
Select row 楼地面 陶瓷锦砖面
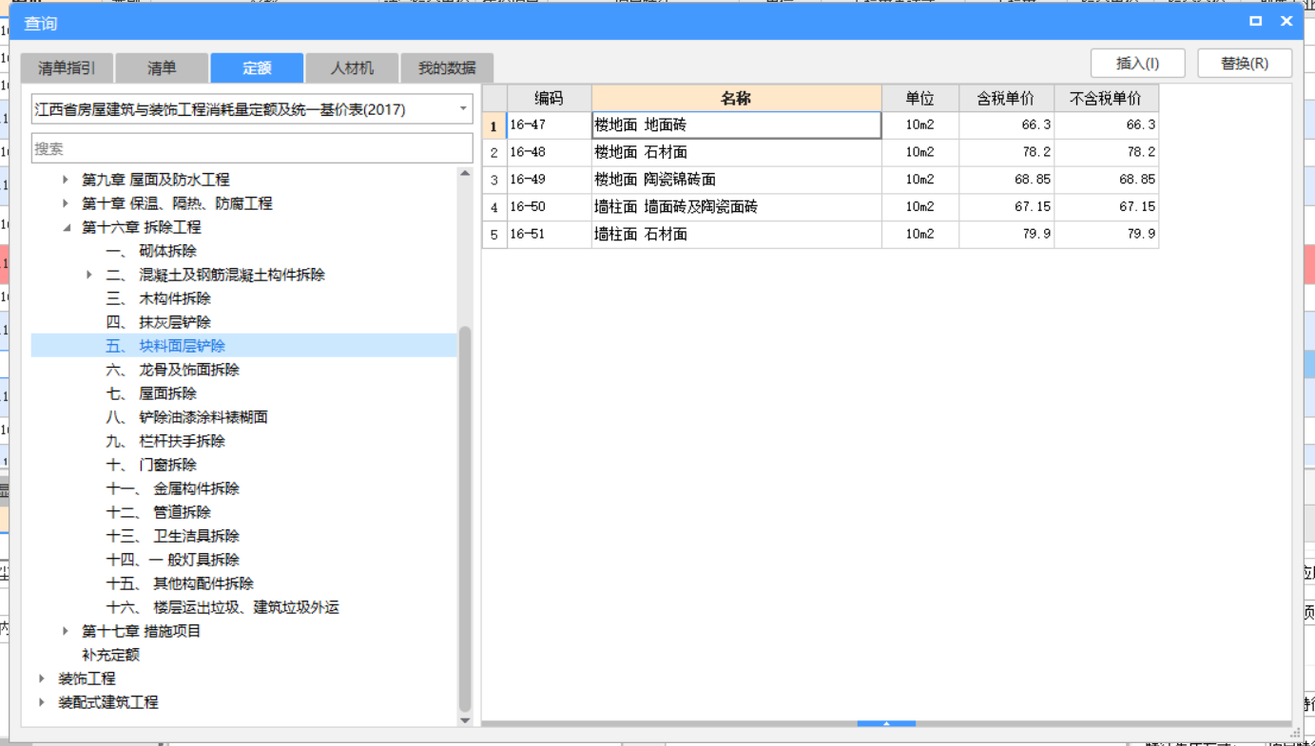point(736,180)
